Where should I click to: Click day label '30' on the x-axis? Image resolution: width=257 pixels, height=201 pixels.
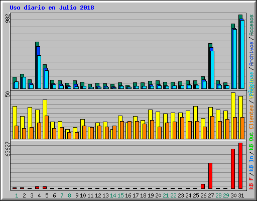tap(233, 195)
